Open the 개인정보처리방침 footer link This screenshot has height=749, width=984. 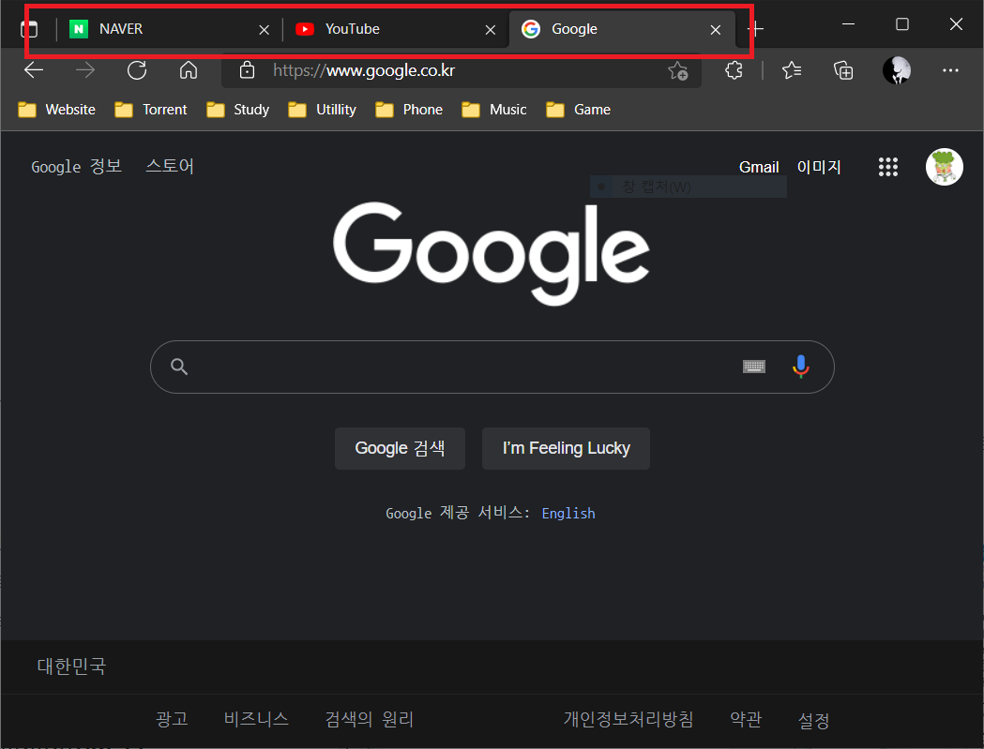628,719
